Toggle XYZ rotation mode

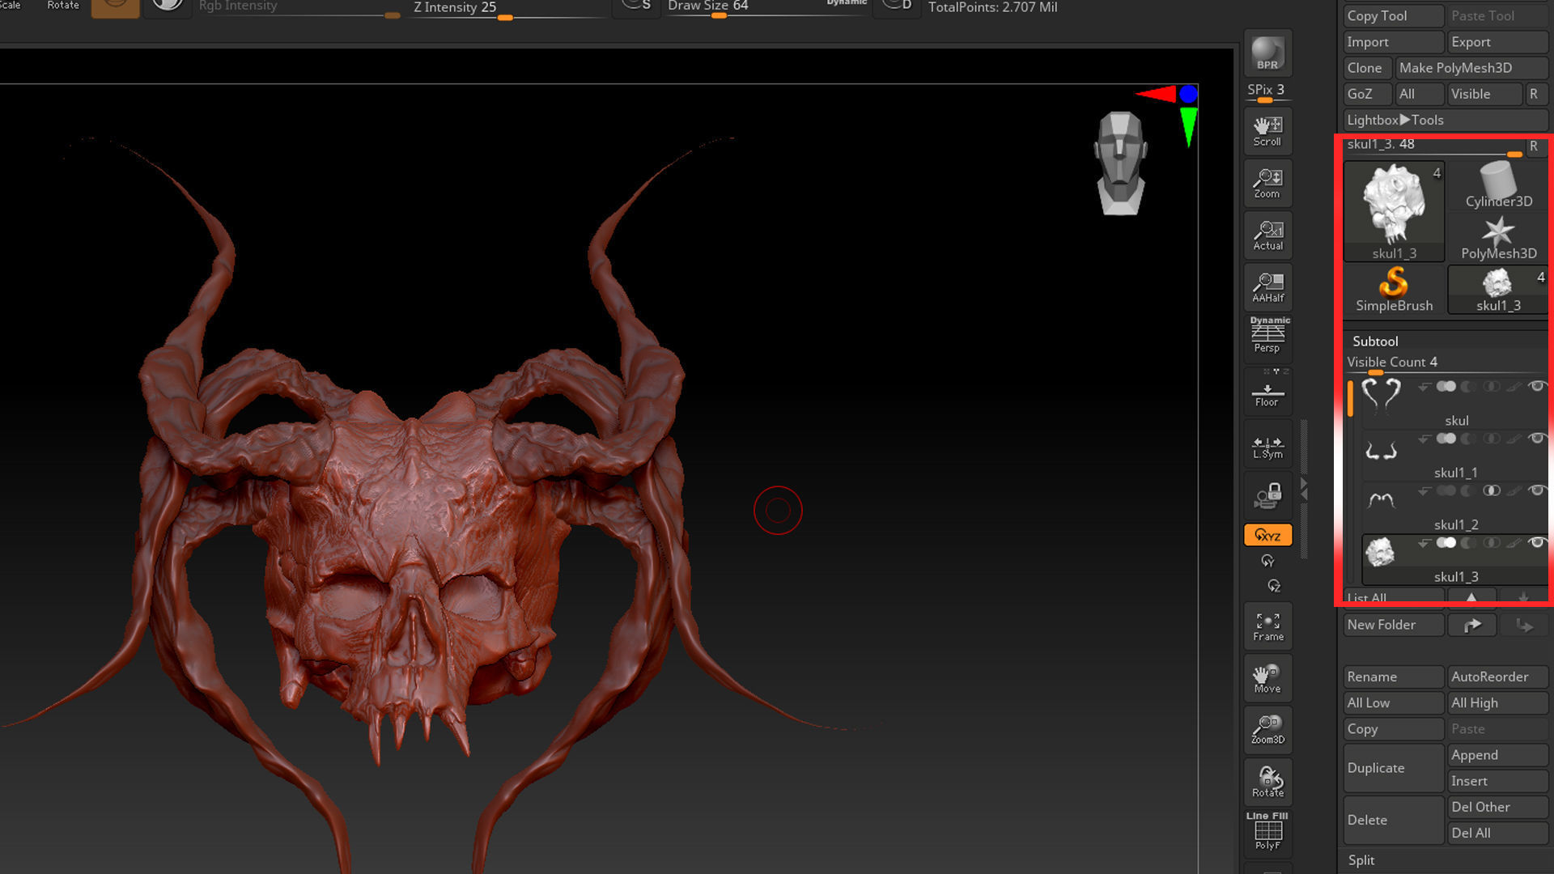1267,535
